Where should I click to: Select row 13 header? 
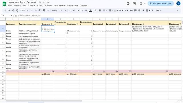(x=3, y=71)
